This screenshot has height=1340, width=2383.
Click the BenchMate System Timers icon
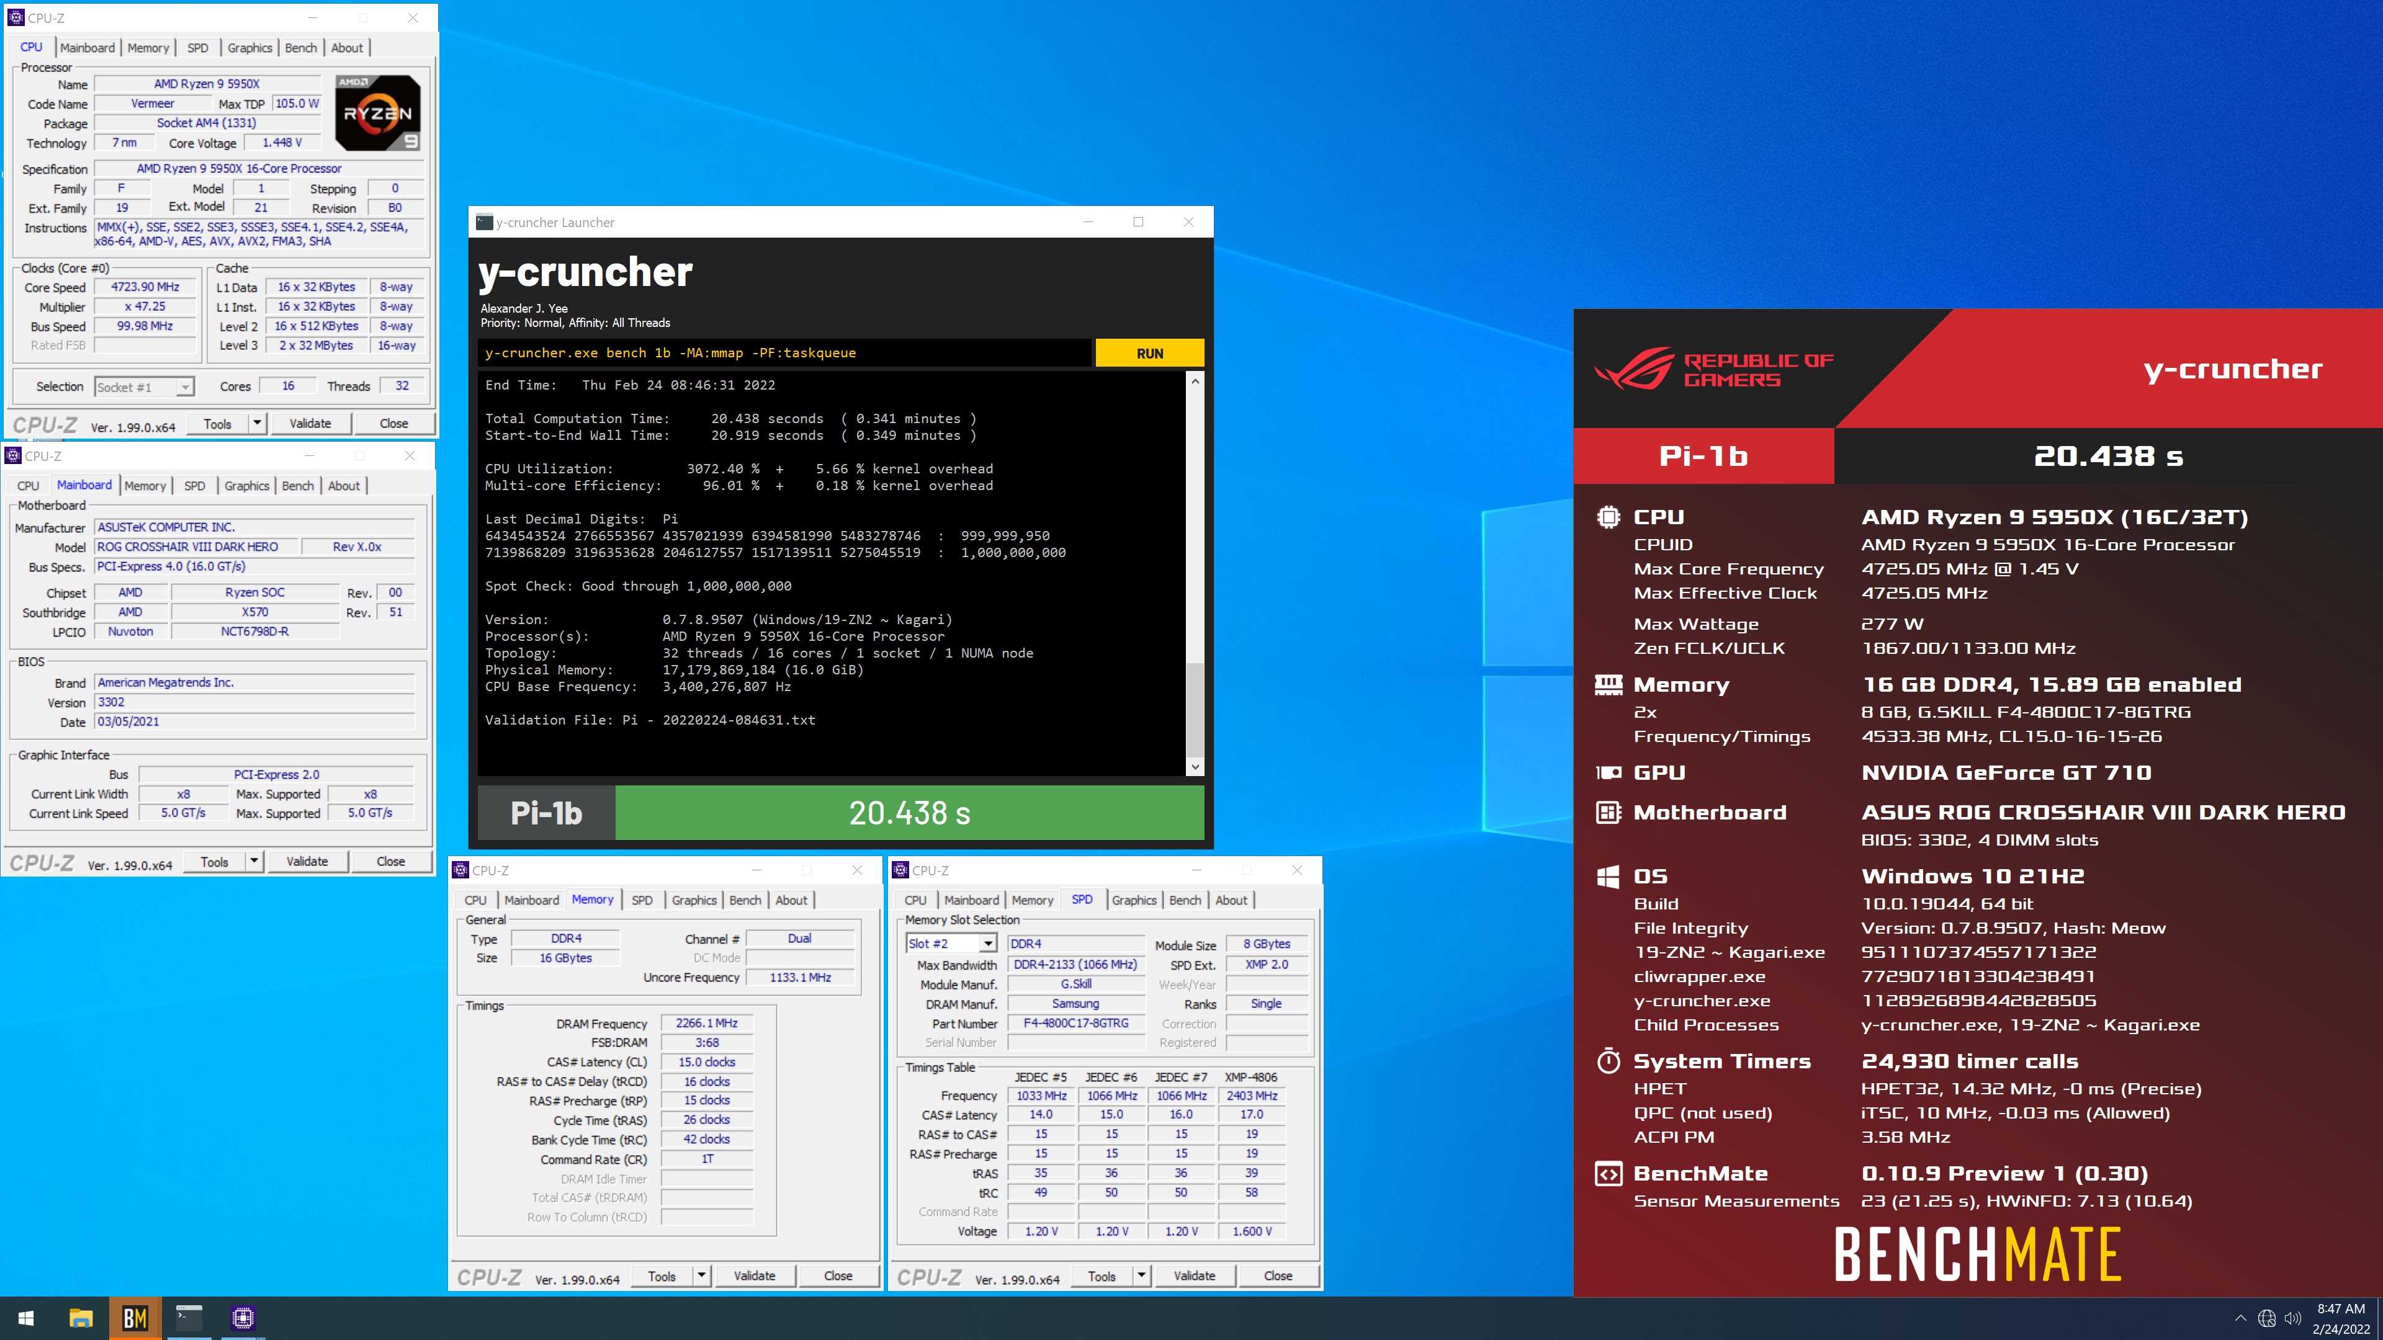coord(1609,1061)
